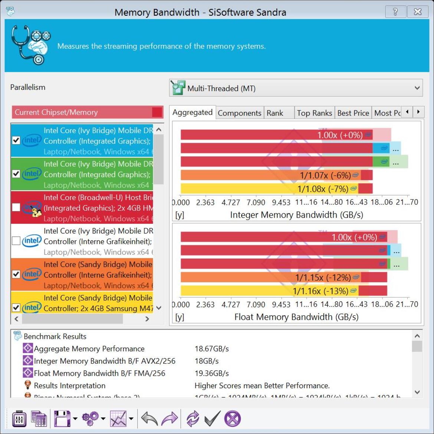Click the Current Chipset/Memory header button
Viewport: 434px width, 434px height.
click(x=88, y=112)
